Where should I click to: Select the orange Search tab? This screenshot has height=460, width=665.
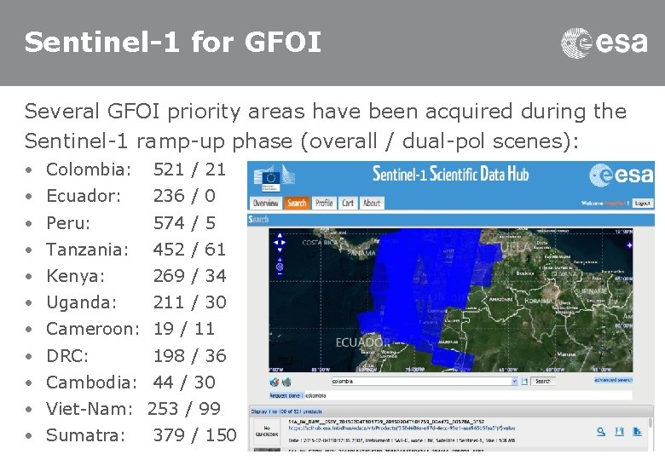(297, 203)
